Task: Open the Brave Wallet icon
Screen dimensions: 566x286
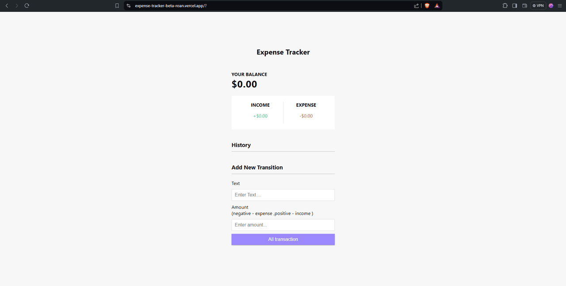Action: (525, 6)
